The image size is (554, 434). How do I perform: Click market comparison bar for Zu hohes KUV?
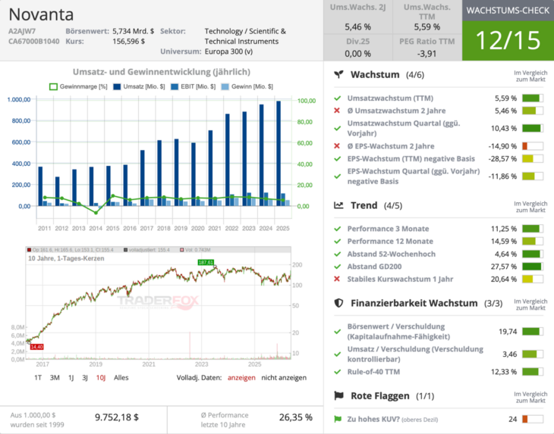tap(533, 419)
